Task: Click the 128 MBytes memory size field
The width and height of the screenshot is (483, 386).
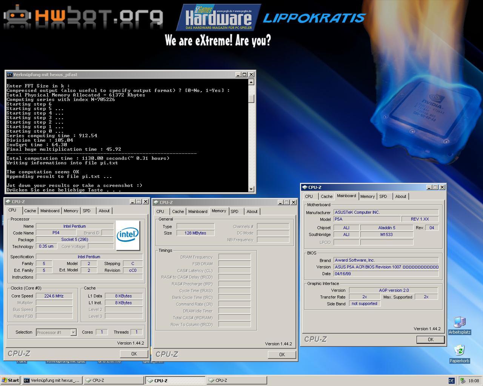Action: (195, 233)
